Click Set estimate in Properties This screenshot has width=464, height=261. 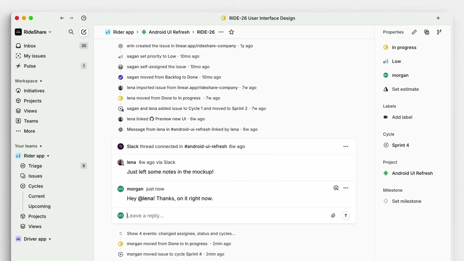[401, 89]
